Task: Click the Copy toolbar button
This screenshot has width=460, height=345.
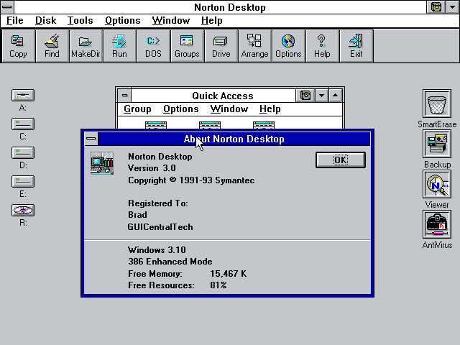Action: click(18, 46)
